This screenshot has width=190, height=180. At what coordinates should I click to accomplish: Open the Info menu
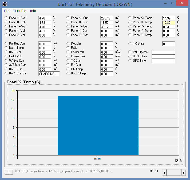(x=33, y=11)
